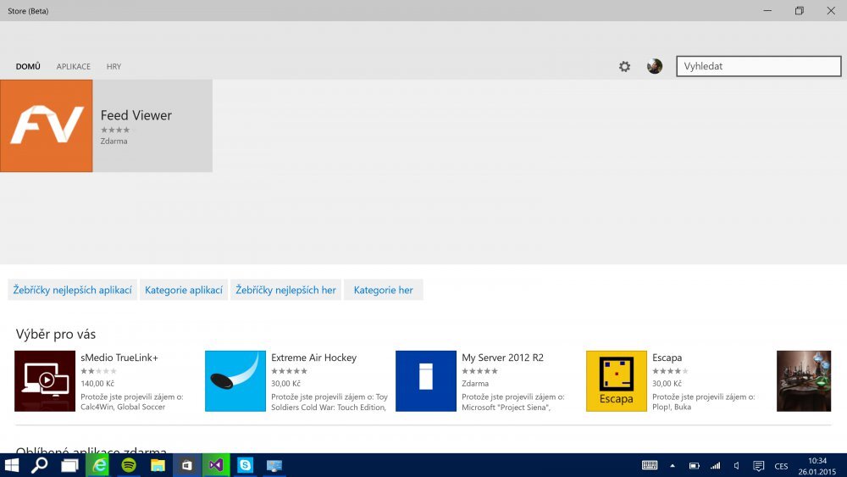Open Kategorie aplikací link
Image resolution: width=847 pixels, height=477 pixels.
tap(184, 290)
